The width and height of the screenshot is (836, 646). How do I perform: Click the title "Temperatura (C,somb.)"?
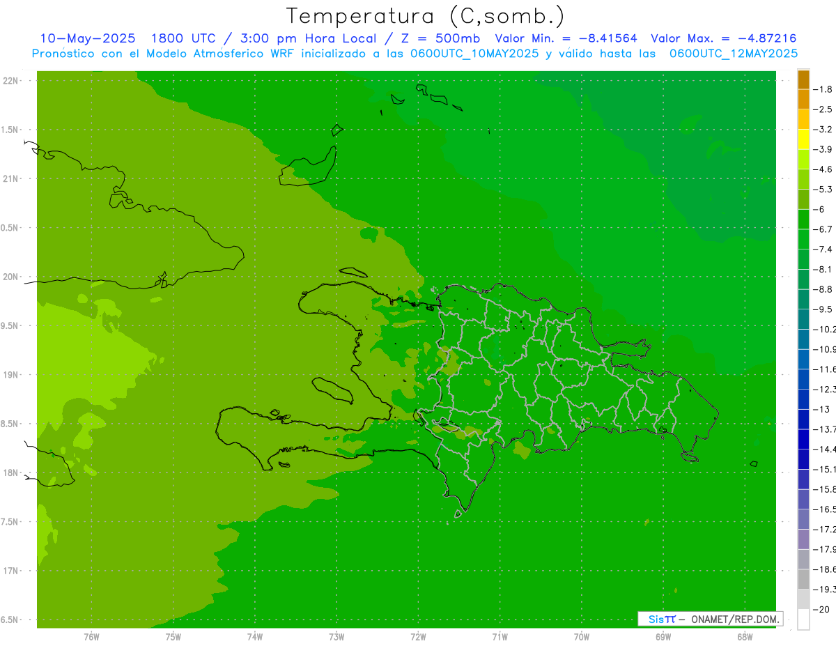click(426, 16)
